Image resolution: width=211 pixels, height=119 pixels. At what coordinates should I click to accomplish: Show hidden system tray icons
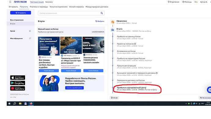[x=186, y=104]
